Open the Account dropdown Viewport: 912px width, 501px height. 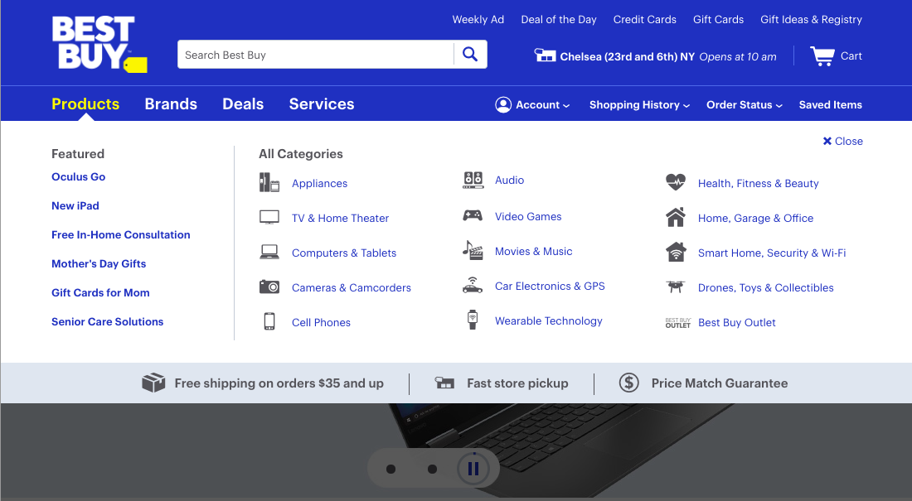(x=531, y=104)
